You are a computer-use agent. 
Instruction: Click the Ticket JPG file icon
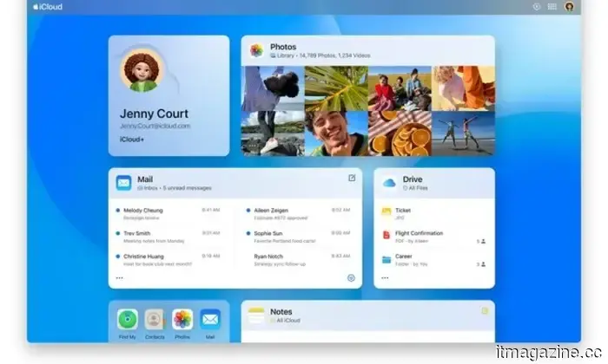point(387,212)
